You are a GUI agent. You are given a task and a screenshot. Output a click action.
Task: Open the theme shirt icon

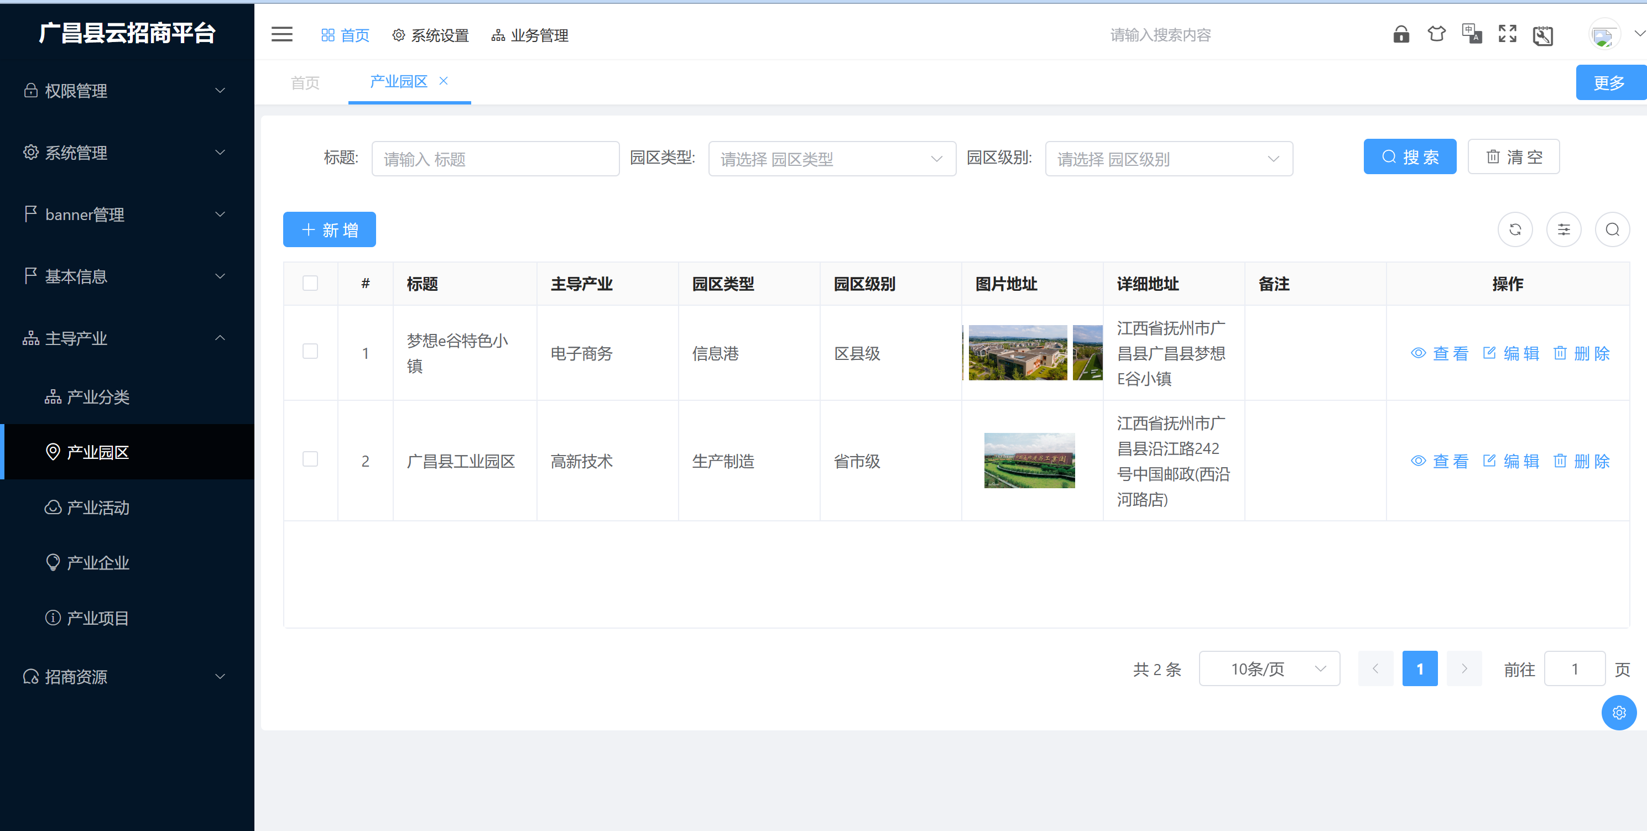click(x=1436, y=34)
